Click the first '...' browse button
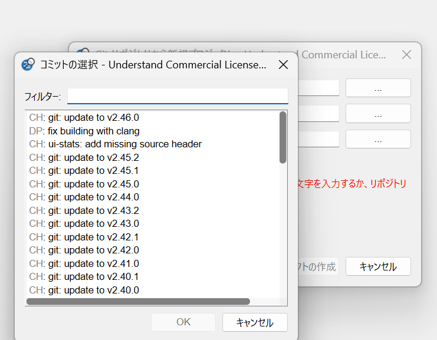The width and height of the screenshot is (437, 340). click(378, 88)
